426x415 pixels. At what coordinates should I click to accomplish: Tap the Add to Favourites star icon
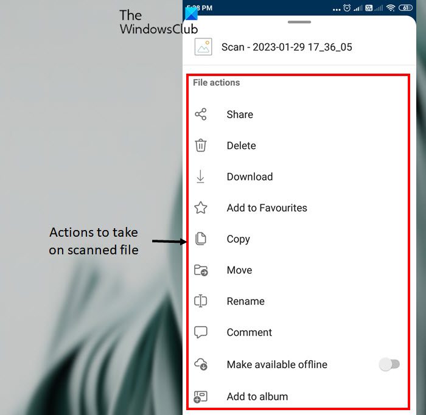tap(201, 207)
